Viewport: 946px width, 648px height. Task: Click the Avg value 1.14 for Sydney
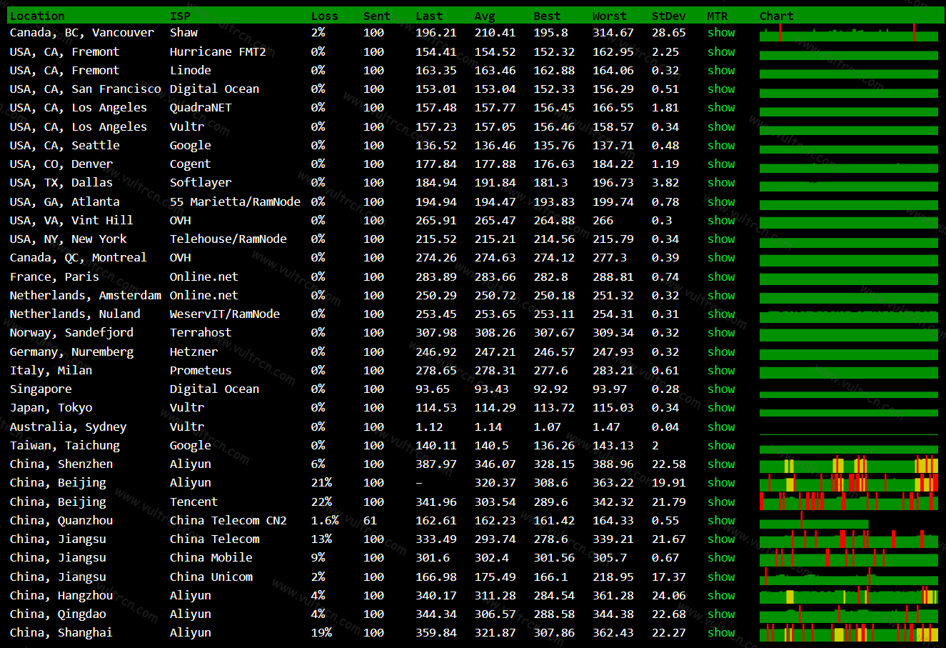tap(488, 427)
